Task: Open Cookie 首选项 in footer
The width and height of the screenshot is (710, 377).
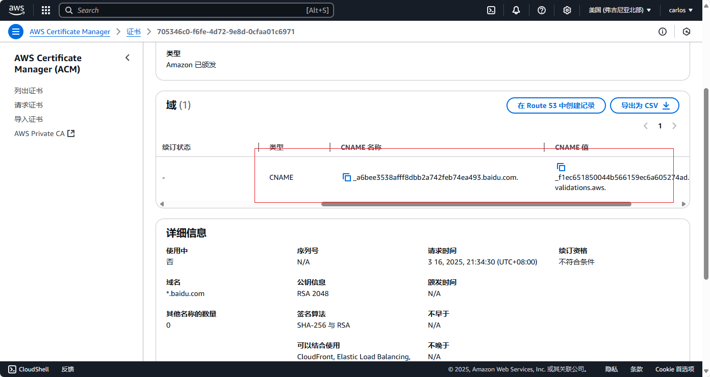Action: pyautogui.click(x=675, y=369)
